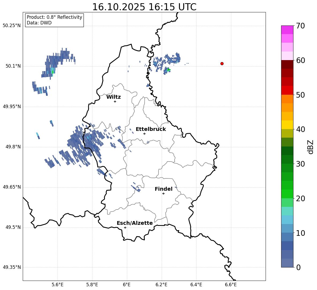
Task: Click the green radar echo northeast of Luxembourg
Action: pyautogui.click(x=169, y=70)
